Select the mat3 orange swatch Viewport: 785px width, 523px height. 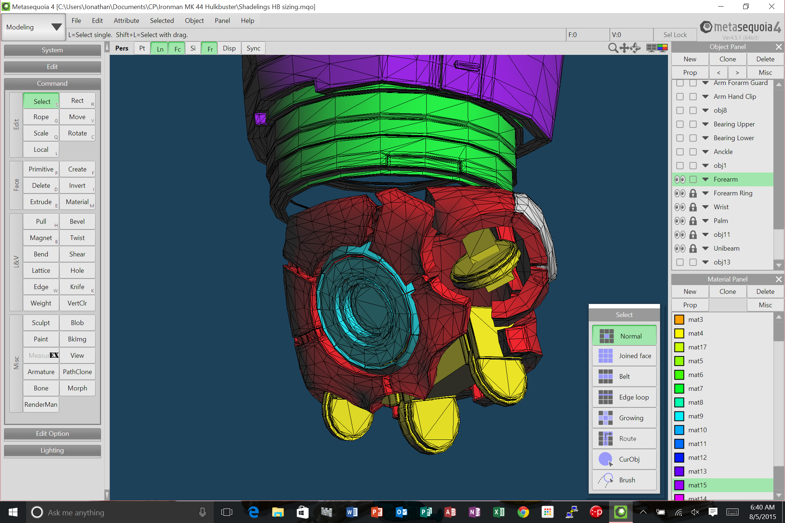679,320
